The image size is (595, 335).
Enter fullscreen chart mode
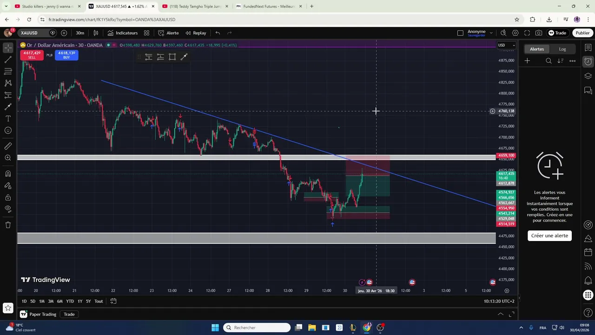pyautogui.click(x=527, y=33)
